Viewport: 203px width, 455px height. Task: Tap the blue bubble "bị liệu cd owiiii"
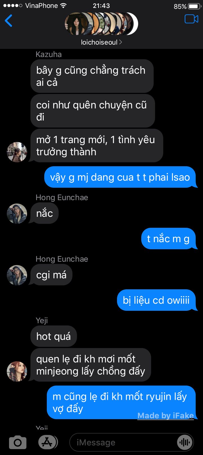point(156,300)
